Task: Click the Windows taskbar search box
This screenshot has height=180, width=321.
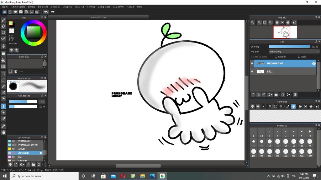Action: click(x=44, y=176)
